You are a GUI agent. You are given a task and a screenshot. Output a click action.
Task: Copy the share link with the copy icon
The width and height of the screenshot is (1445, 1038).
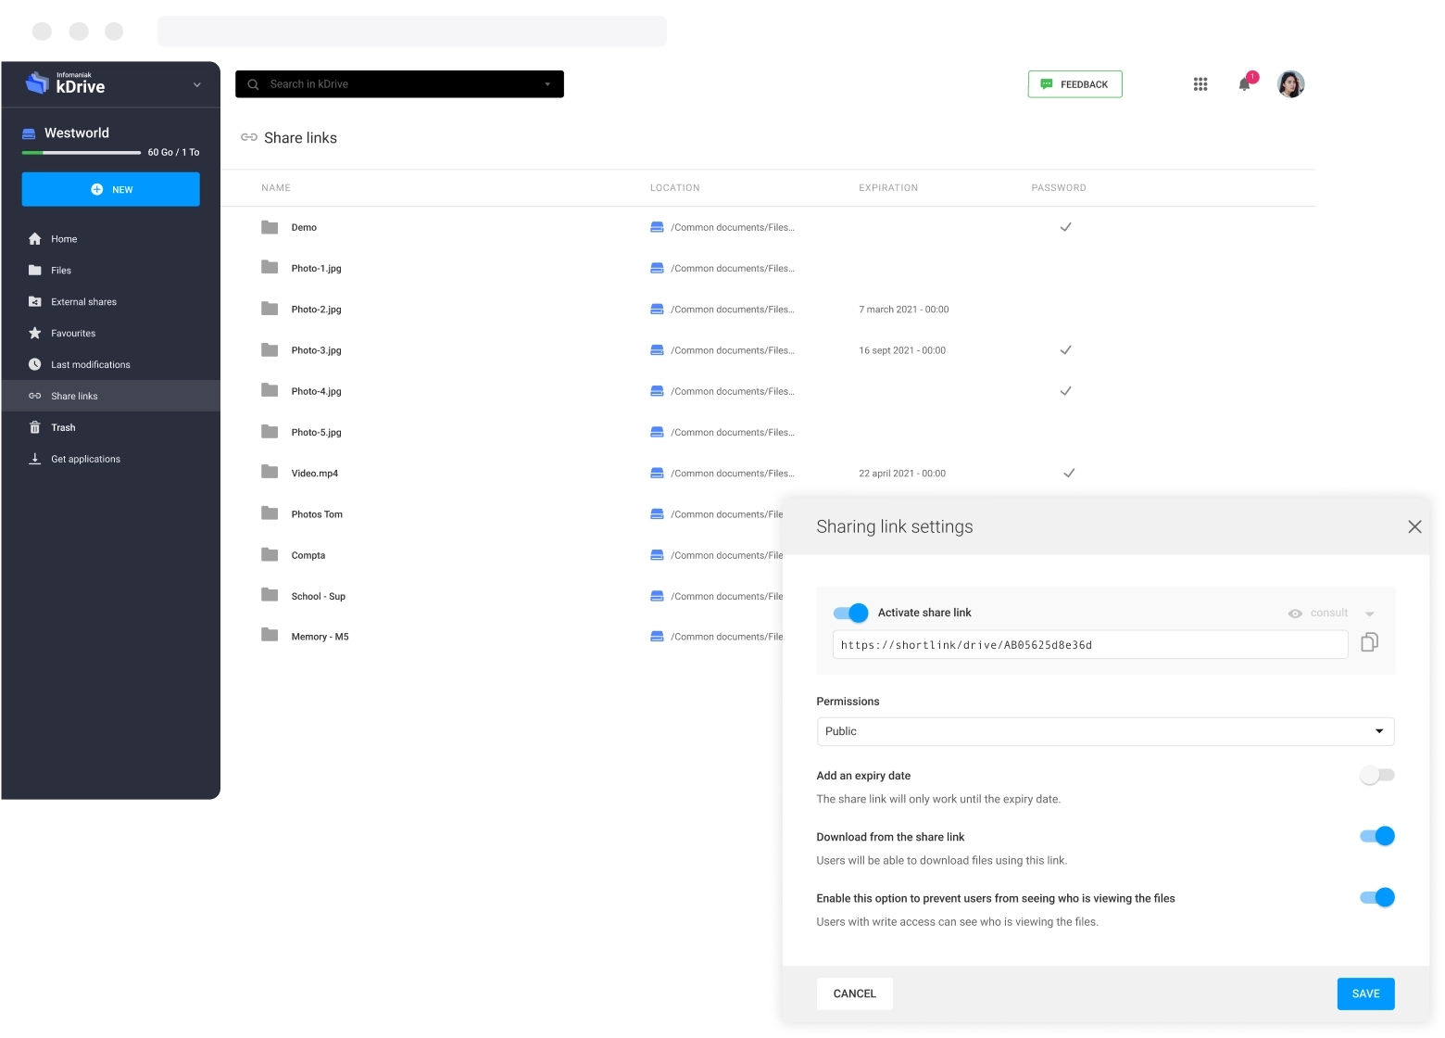click(x=1370, y=642)
